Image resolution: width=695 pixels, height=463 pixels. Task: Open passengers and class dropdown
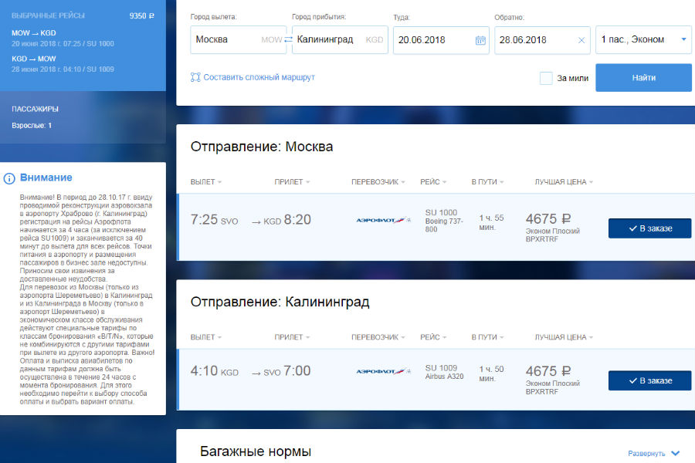tap(643, 39)
